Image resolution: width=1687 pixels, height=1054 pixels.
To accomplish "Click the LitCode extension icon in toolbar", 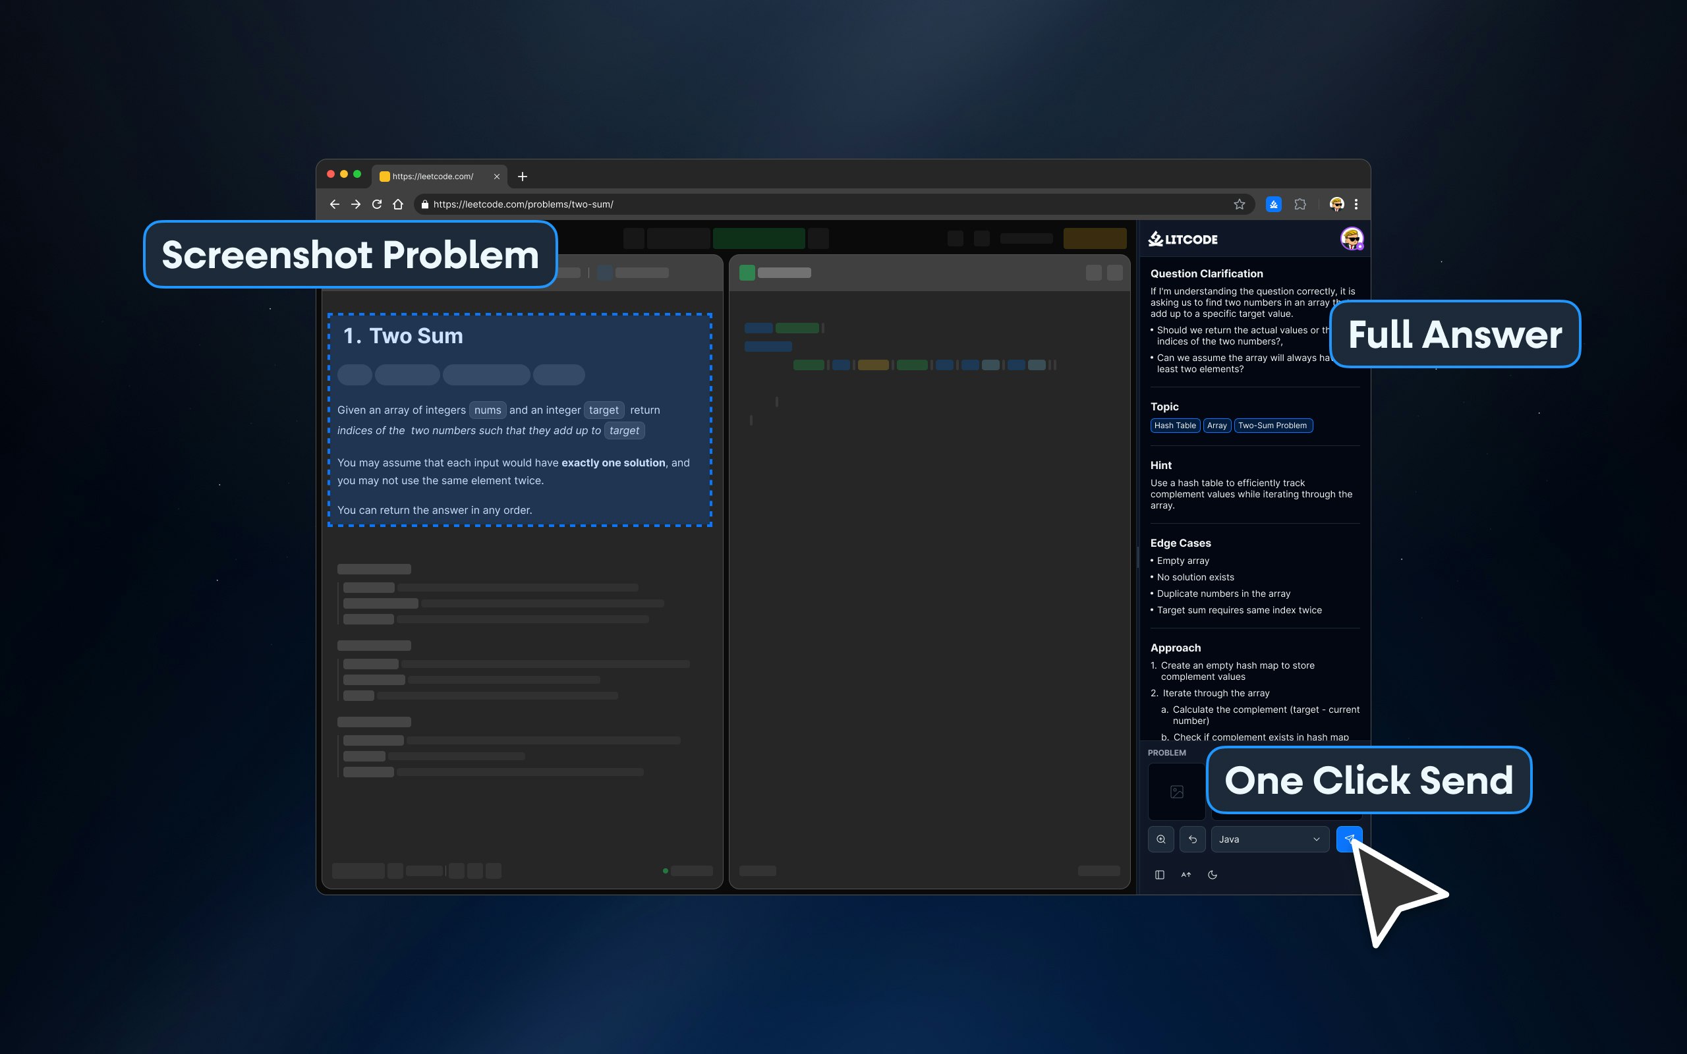I will (x=1274, y=204).
